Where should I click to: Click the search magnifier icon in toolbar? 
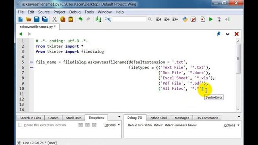[150, 19]
